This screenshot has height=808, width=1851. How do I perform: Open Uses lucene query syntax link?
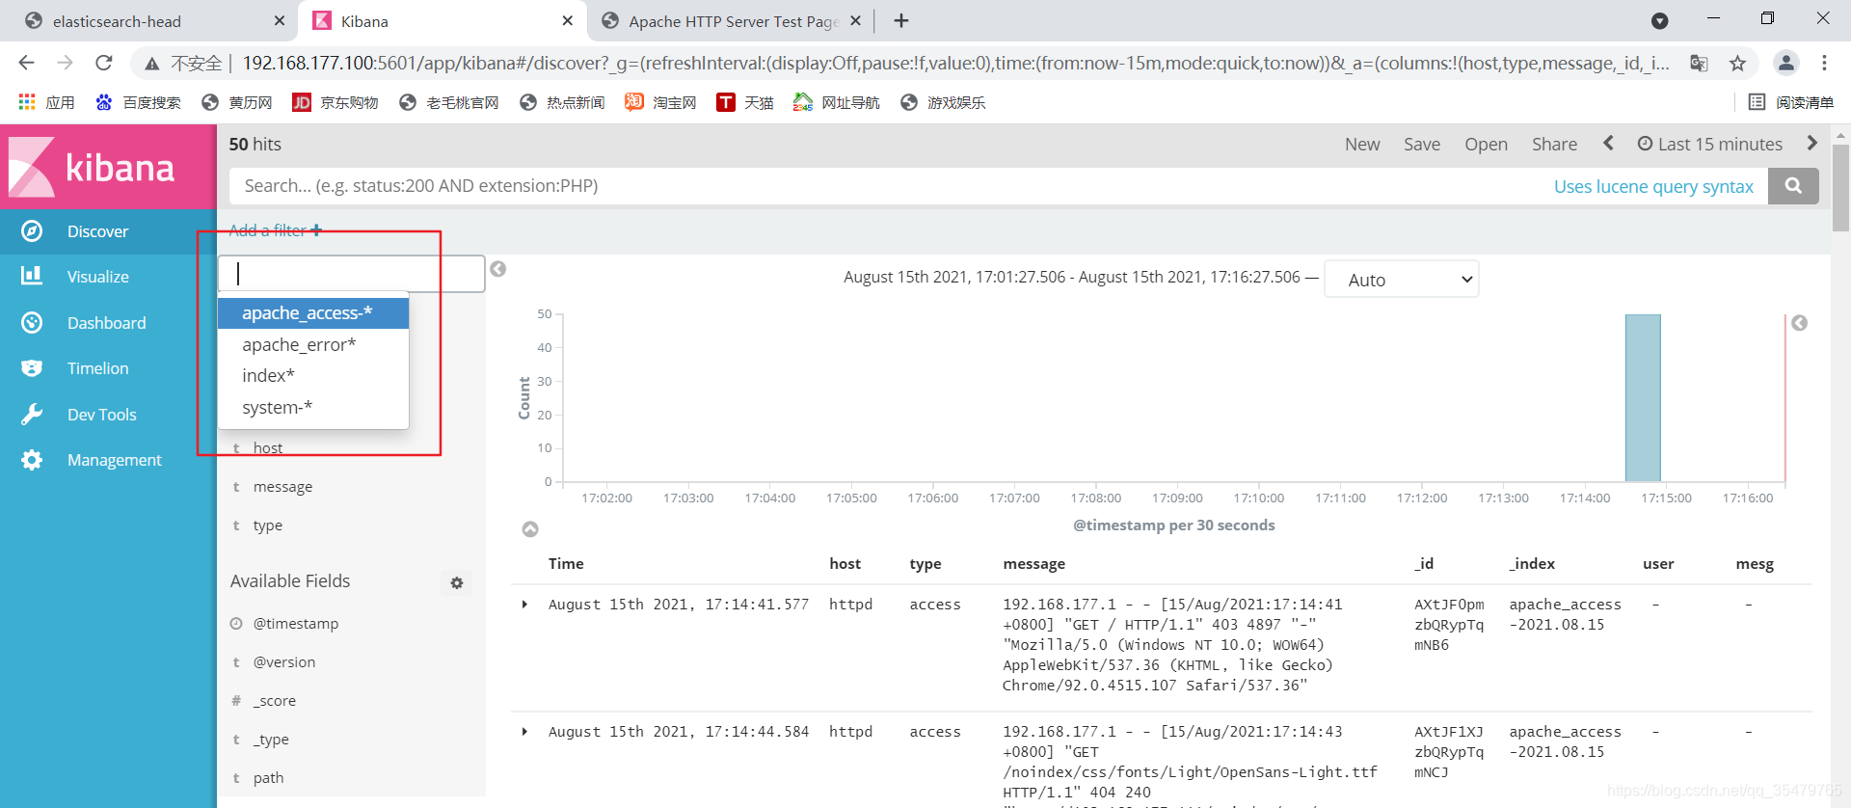click(1653, 186)
